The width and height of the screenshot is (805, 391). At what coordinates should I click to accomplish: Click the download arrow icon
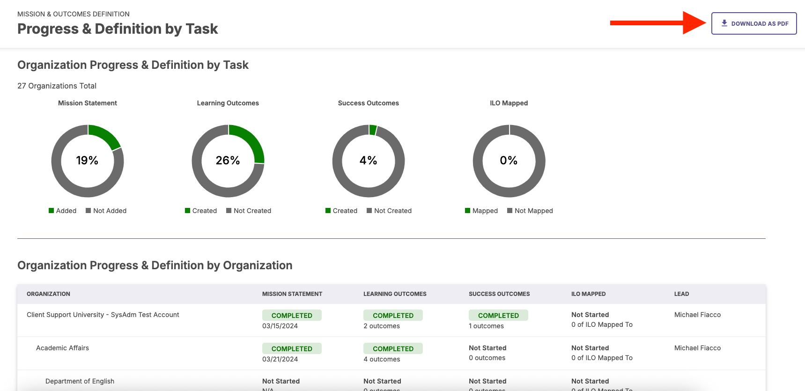pos(724,23)
